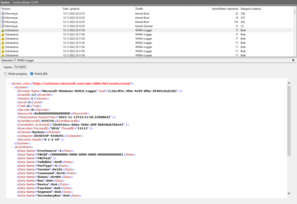Click task category cell (1)
Screen dimensions: 297x204
coord(242,26)
